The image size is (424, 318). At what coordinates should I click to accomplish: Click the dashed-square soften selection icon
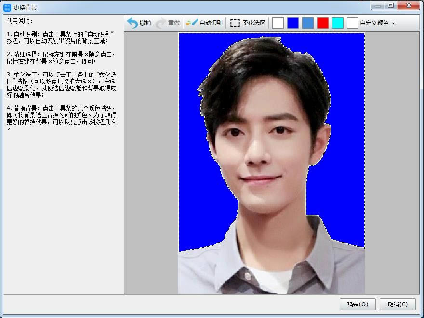click(x=235, y=23)
